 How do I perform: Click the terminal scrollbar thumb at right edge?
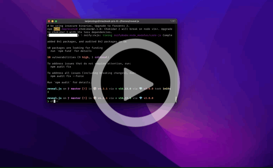176,99
